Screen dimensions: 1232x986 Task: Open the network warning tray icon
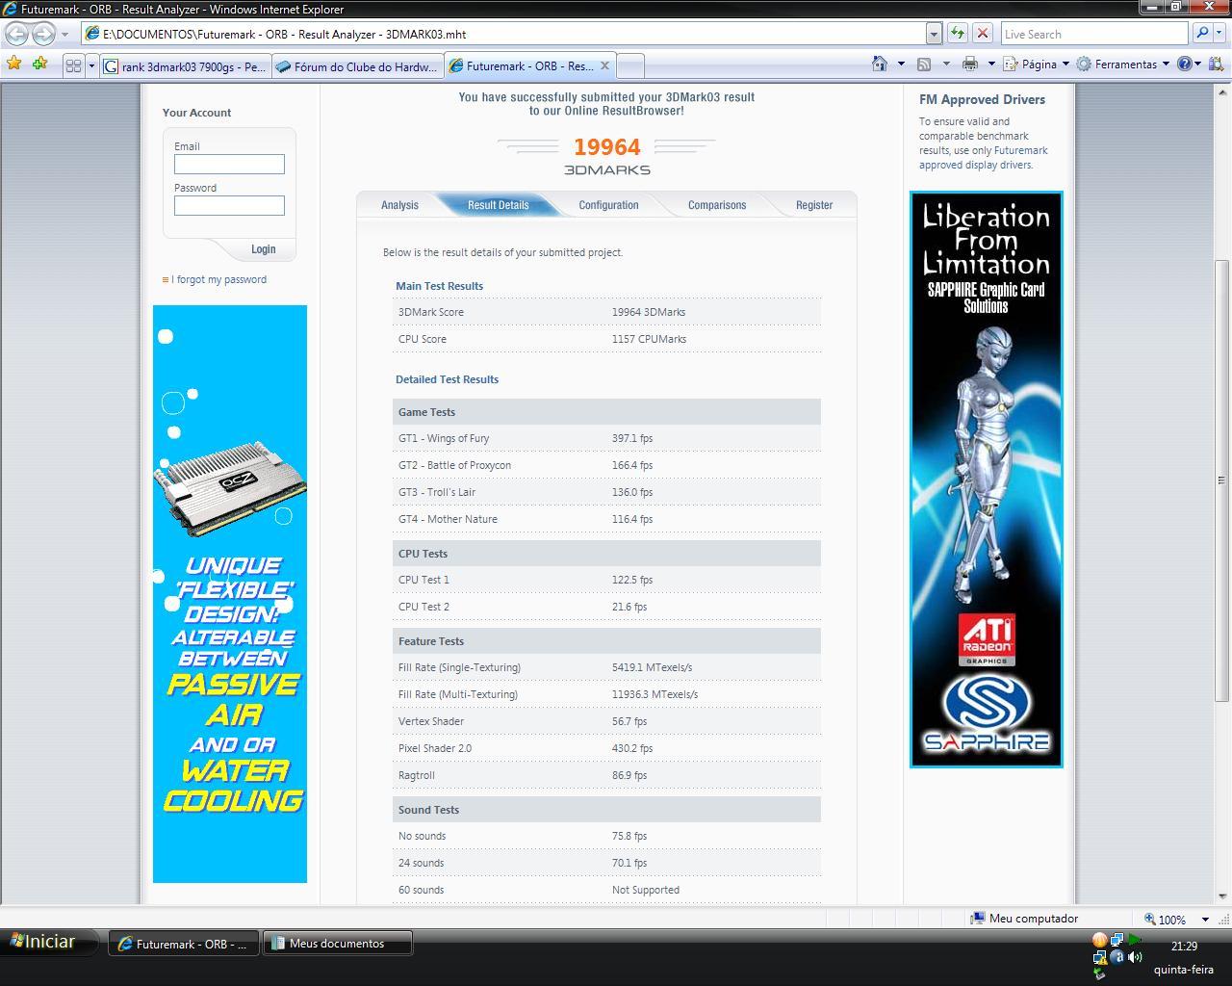[x=1100, y=957]
